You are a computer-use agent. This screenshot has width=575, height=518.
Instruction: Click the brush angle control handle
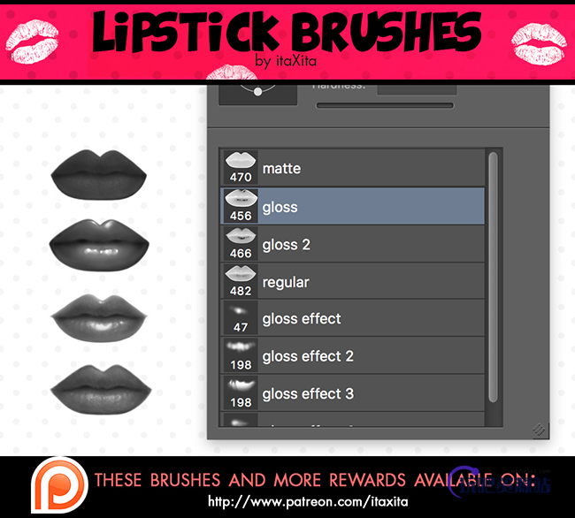[257, 92]
